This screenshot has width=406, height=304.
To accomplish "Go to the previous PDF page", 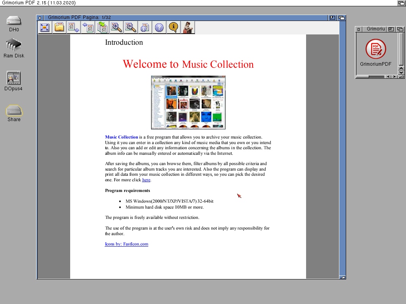I will pos(88,27).
